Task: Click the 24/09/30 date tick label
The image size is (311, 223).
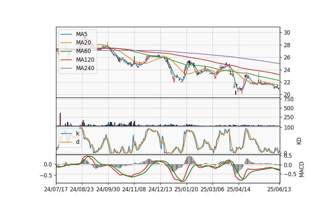Action: pyautogui.click(x=108, y=189)
